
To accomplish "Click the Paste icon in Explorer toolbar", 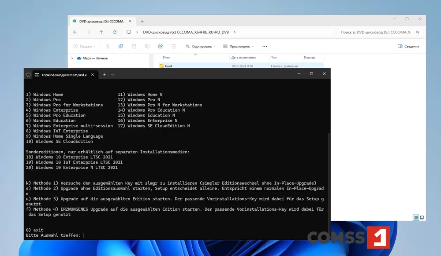I will [134, 46].
